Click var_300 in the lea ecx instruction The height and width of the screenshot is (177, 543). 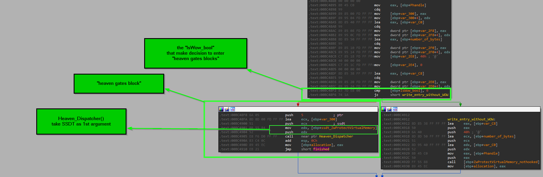point(328,119)
